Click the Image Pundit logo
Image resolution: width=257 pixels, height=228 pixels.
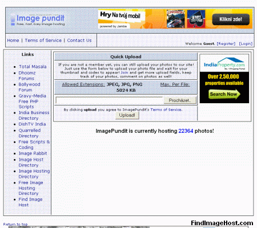38,20
